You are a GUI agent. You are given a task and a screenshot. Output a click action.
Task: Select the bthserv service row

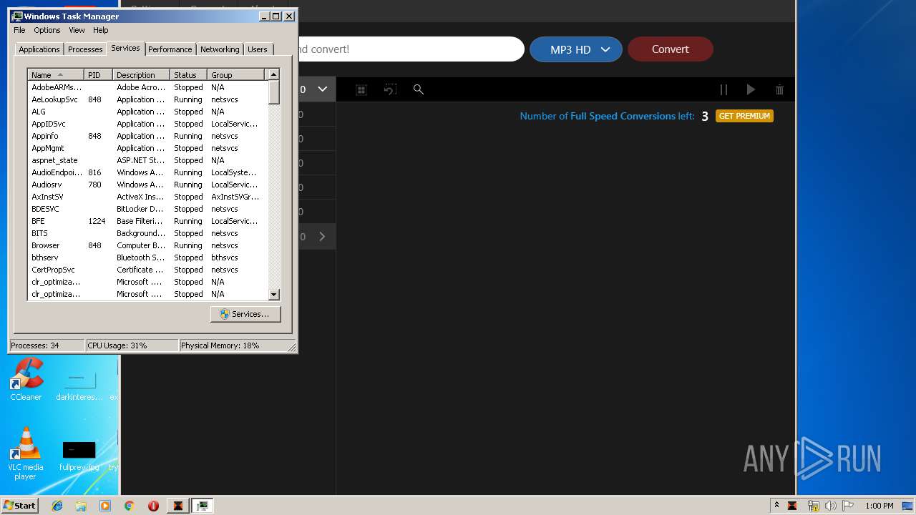pyautogui.click(x=147, y=257)
